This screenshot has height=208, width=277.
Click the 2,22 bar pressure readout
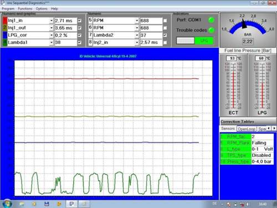click(248, 42)
